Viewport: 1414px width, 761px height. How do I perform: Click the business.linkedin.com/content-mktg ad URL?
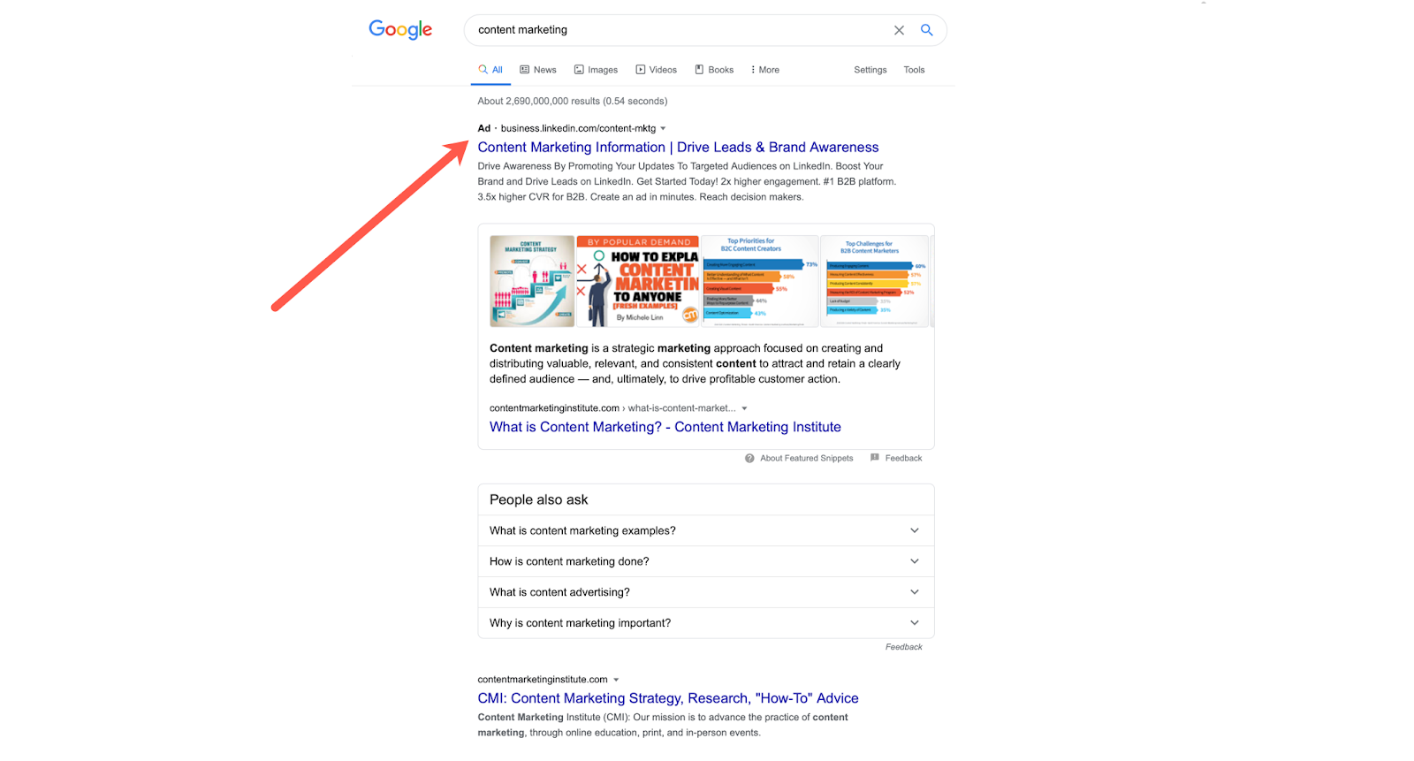(578, 128)
